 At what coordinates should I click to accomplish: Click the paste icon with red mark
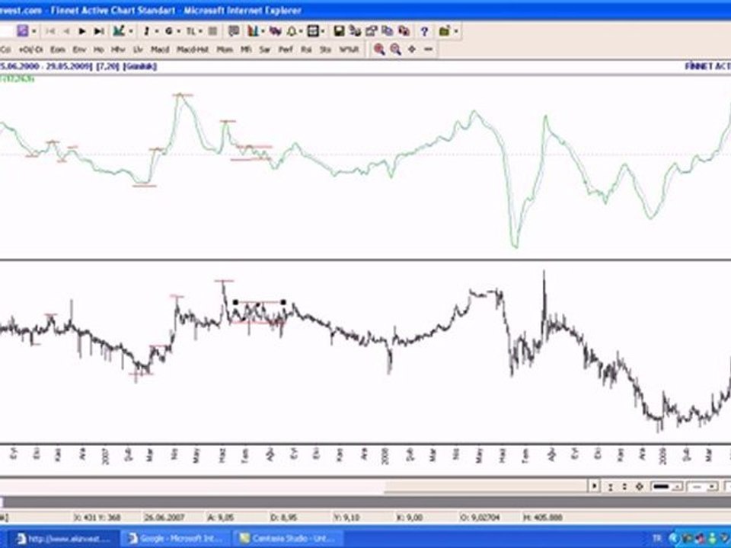(x=404, y=31)
